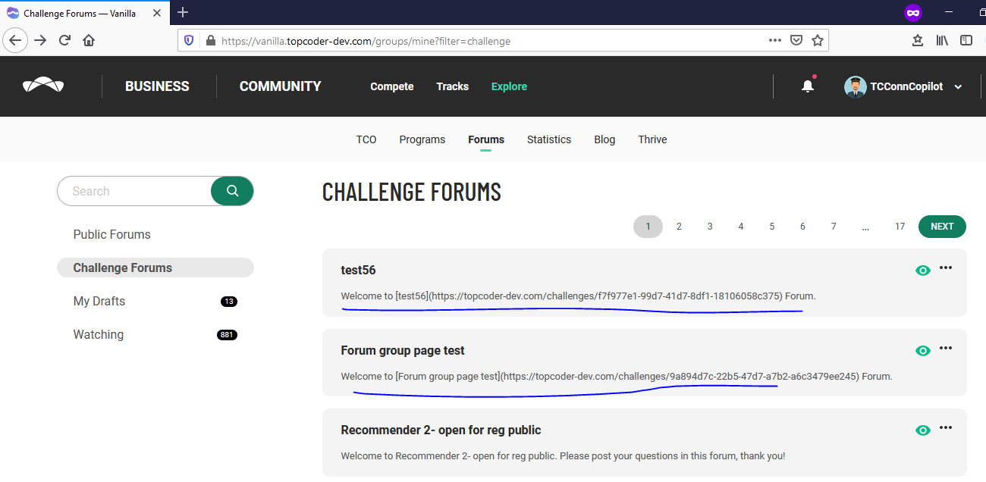Screen dimensions: 986x482
Task: Go to the Thrive tab
Action: pyautogui.click(x=652, y=139)
